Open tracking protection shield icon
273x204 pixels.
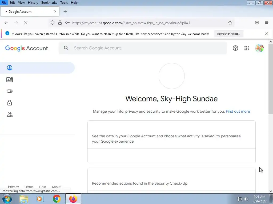click(53, 23)
